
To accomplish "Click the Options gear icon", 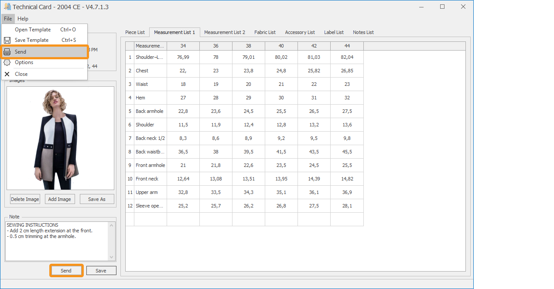I will (x=7, y=62).
